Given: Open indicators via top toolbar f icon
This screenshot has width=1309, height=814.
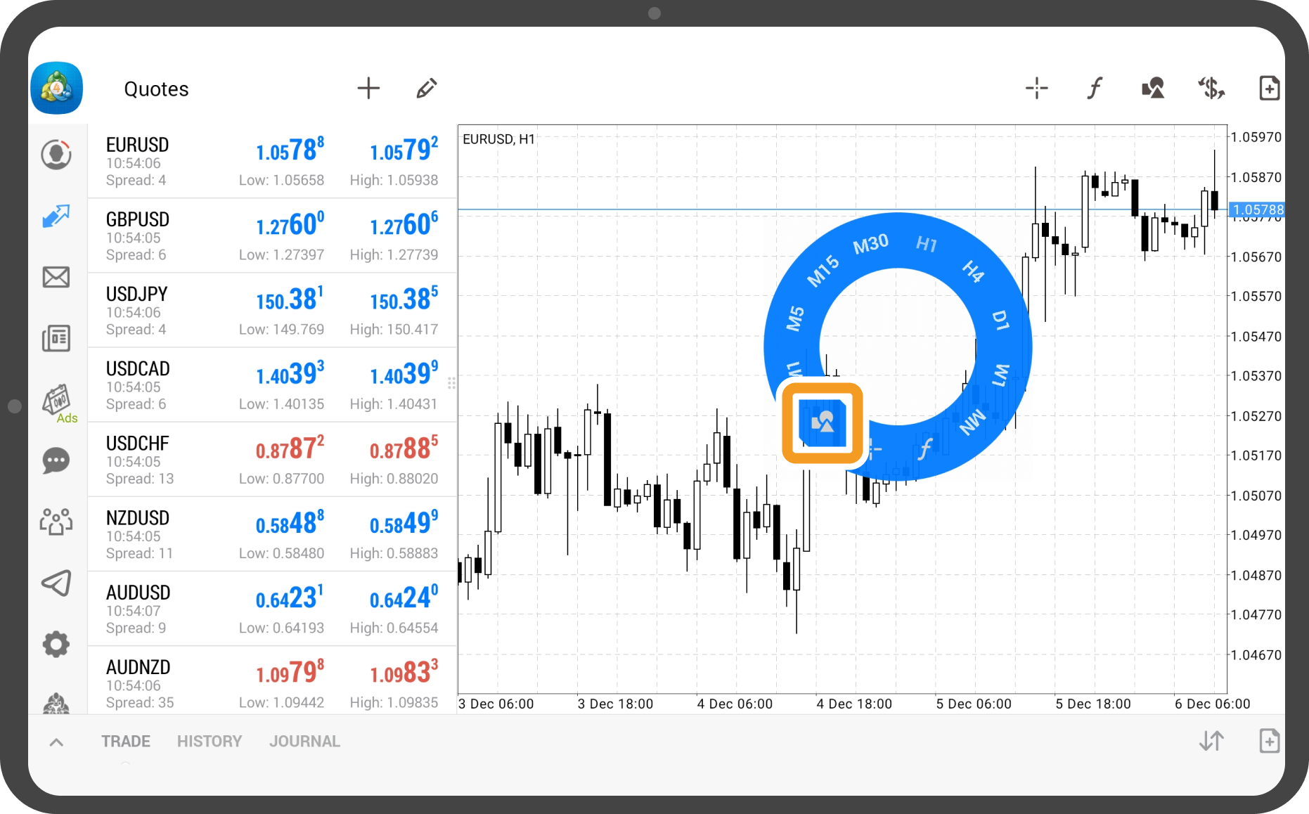Looking at the screenshot, I should click(1095, 89).
